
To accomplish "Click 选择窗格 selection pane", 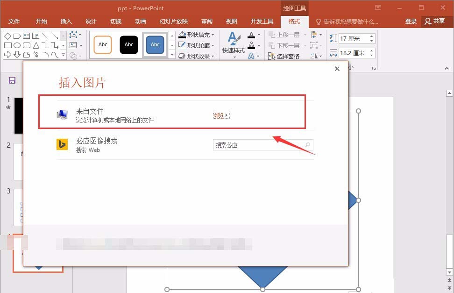I will coord(288,56).
